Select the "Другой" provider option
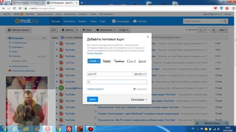Screen dimensions: 236x132 [142, 61]
